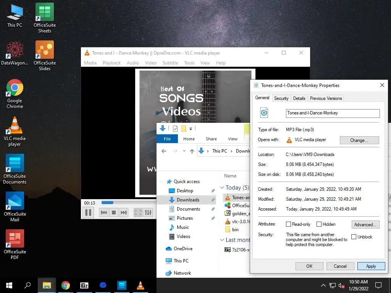391x293 pixels.
Task: Click Explorer up one level arrow
Action: coord(192,151)
